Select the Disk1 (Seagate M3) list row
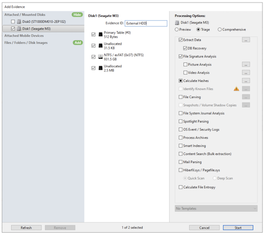The width and height of the screenshot is (265, 236). pyautogui.click(x=43, y=29)
